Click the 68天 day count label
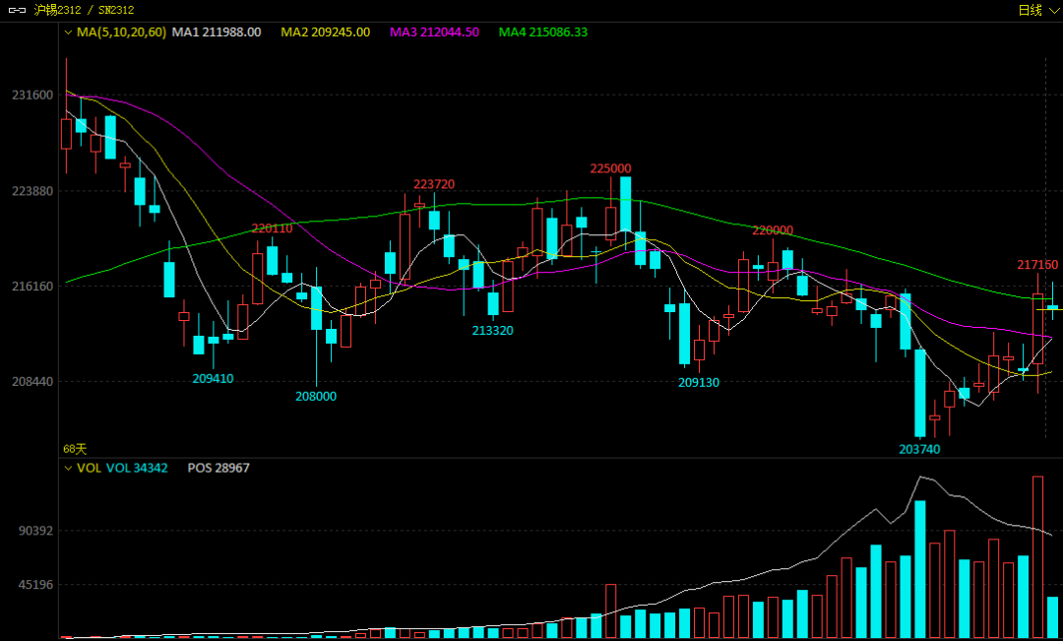The image size is (1063, 641). [75, 449]
